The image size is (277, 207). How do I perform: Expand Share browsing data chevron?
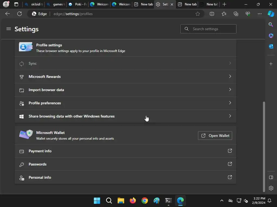[x=230, y=116]
